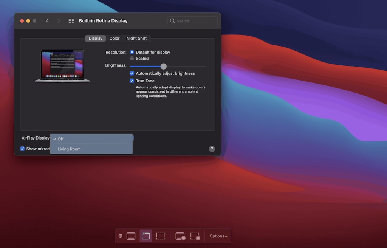Click the help question mark button
Viewport: 387px width, 248px height.
coord(212,149)
